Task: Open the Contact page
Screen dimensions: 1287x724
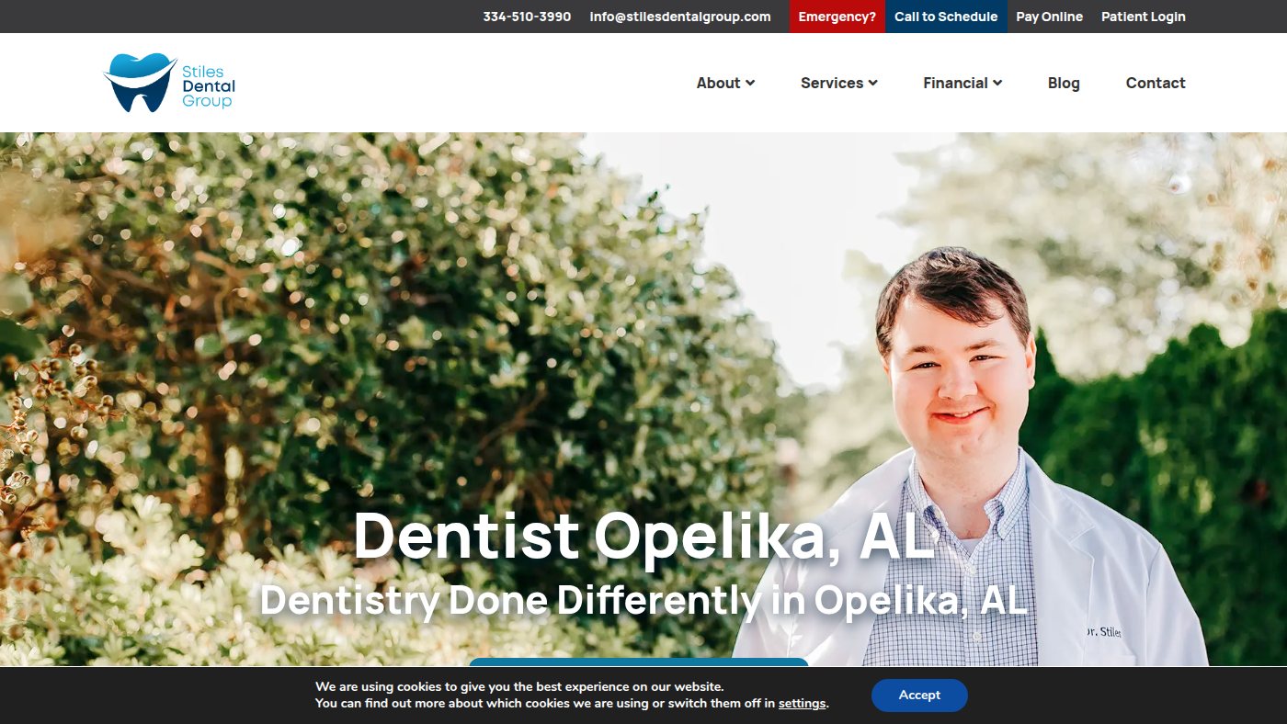Action: 1156,83
